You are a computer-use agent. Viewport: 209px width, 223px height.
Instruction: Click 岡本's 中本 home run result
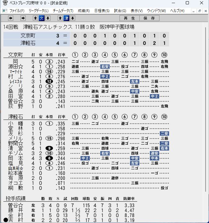point(155,158)
